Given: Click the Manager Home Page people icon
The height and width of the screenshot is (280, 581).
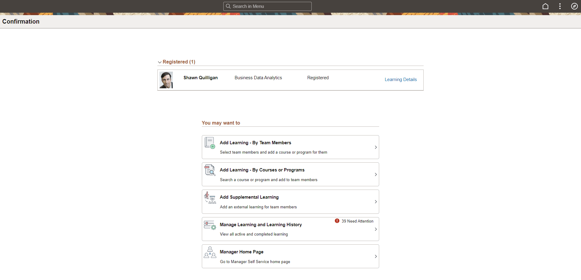Looking at the screenshot, I should point(210,253).
